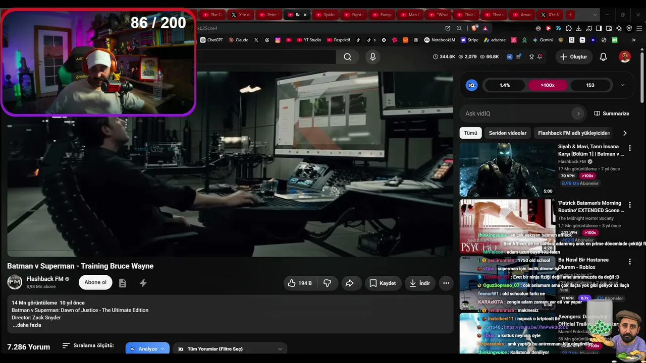Show hidden bookmarks via double chevron
Screen dimensions: 646x363
pos(633,40)
